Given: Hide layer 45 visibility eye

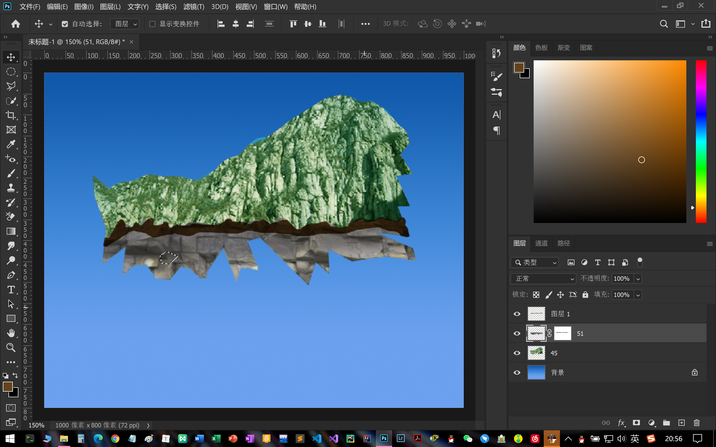Looking at the screenshot, I should tap(517, 353).
